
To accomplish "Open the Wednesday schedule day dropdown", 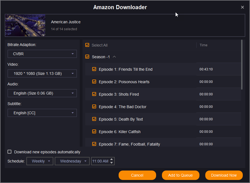I will [x=72, y=161].
